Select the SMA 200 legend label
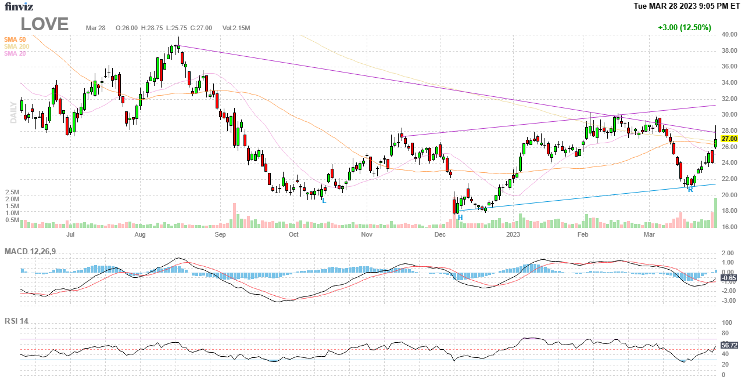 [x=17, y=46]
